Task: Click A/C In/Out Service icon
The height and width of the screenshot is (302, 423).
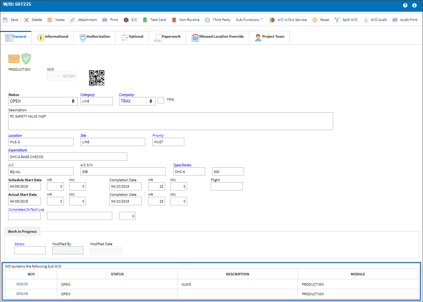Action: coord(272,20)
